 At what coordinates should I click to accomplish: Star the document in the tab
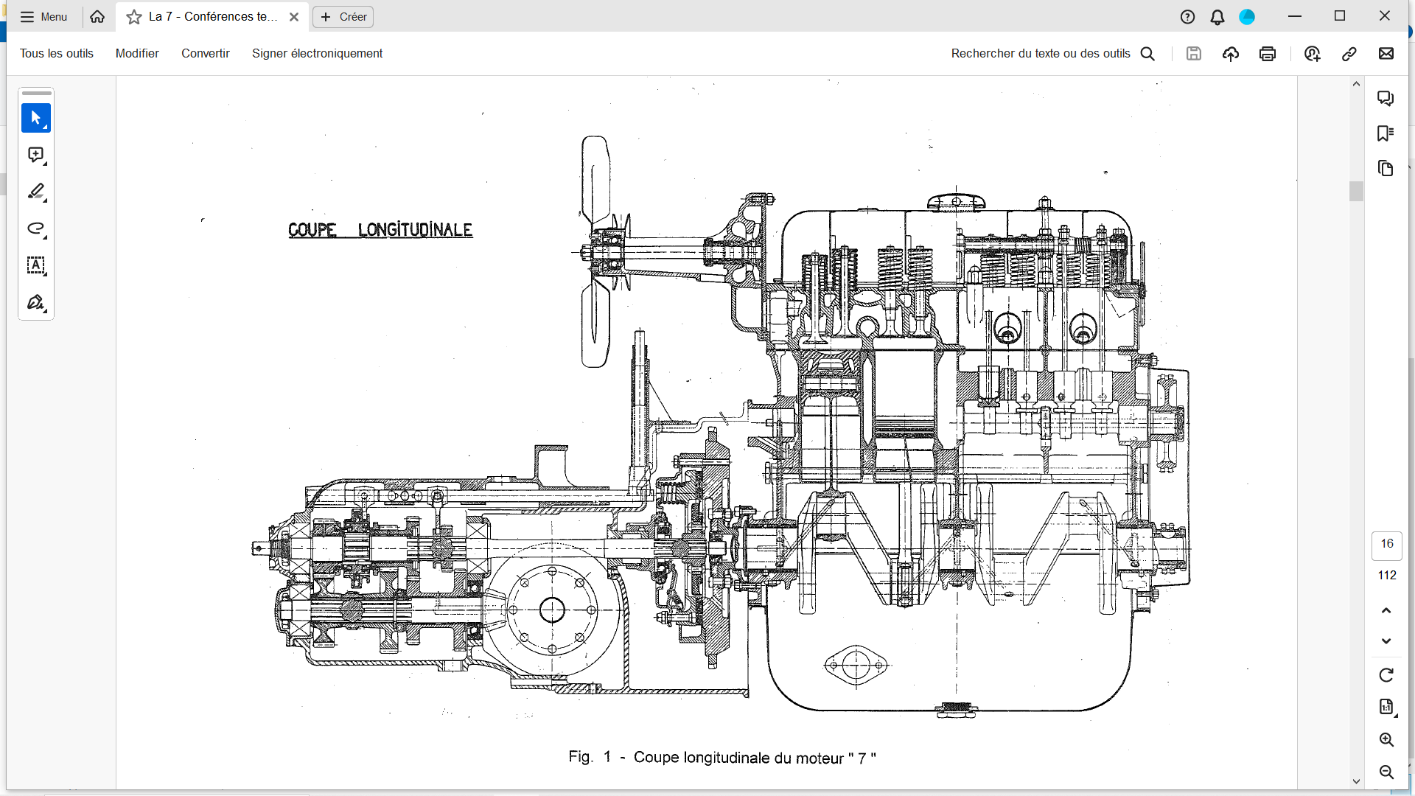tap(133, 17)
